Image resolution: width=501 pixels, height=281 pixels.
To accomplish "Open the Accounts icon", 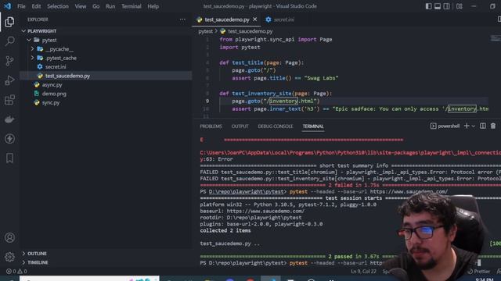I will (x=9, y=237).
